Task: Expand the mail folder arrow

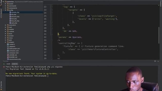Action: point(6,27)
